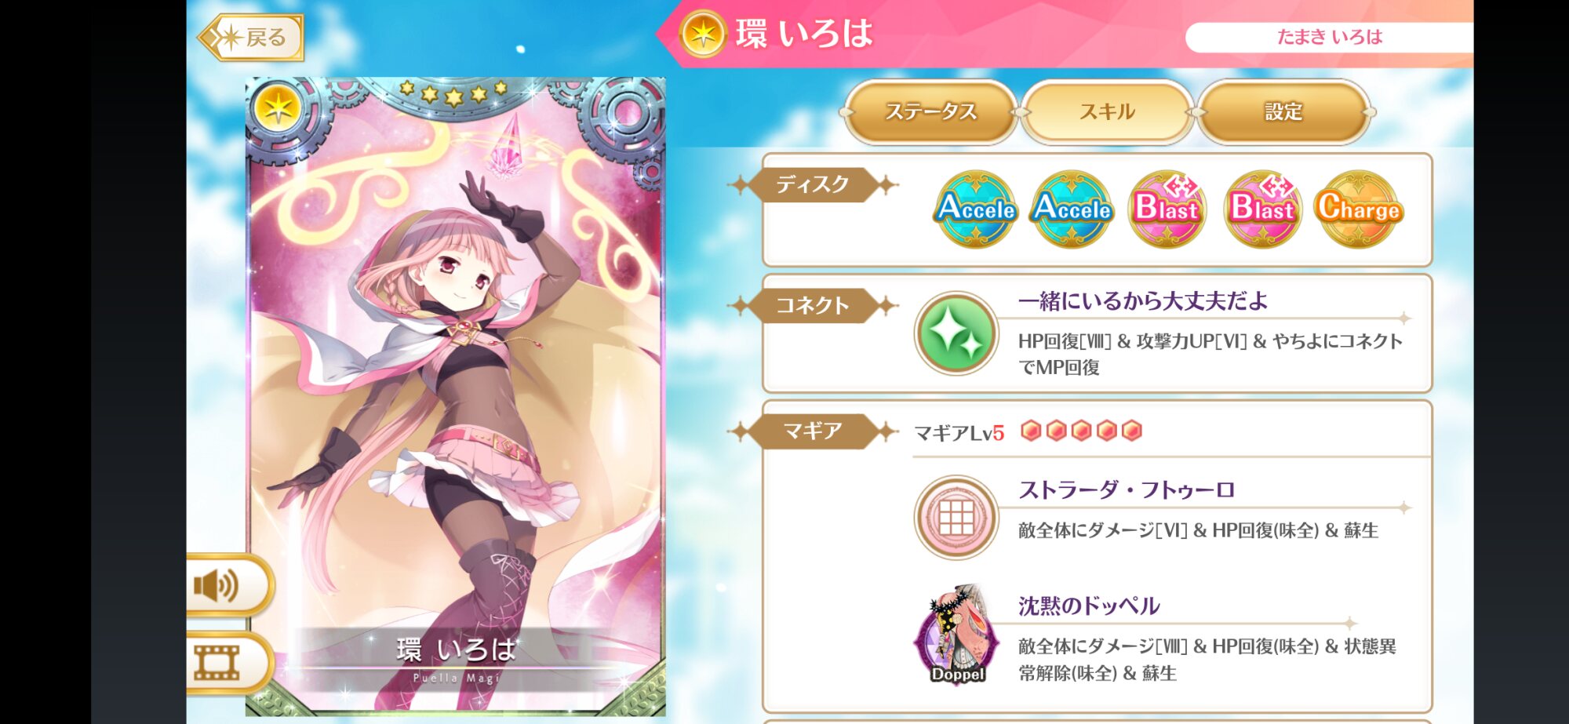
Task: Select the second Accele disc icon
Action: (x=1072, y=209)
